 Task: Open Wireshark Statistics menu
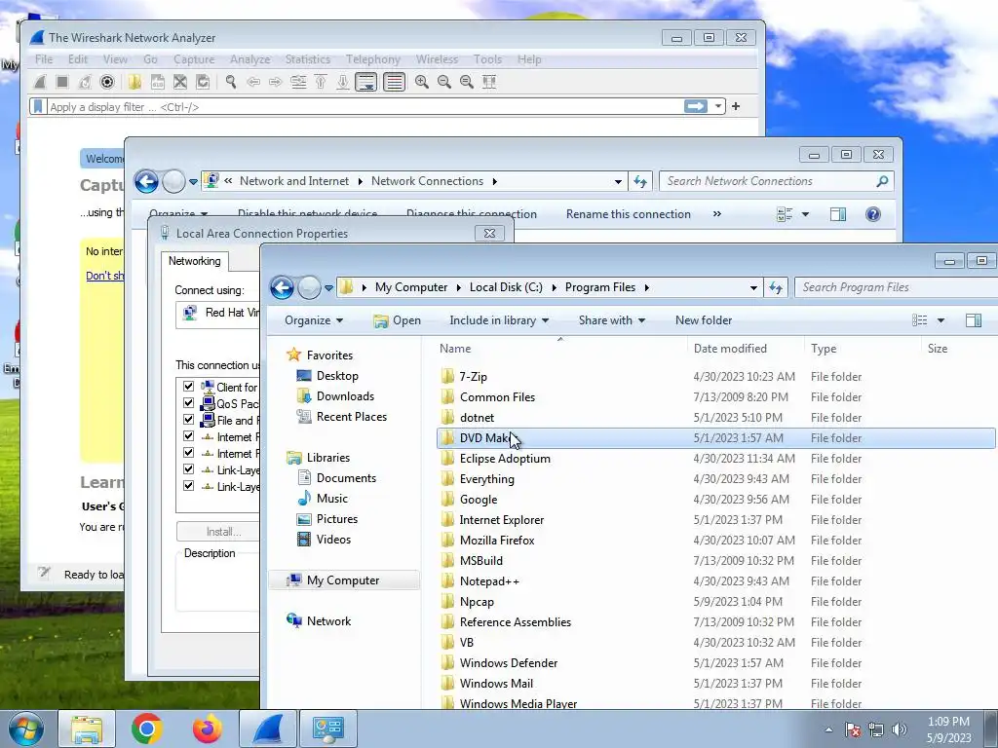(307, 59)
